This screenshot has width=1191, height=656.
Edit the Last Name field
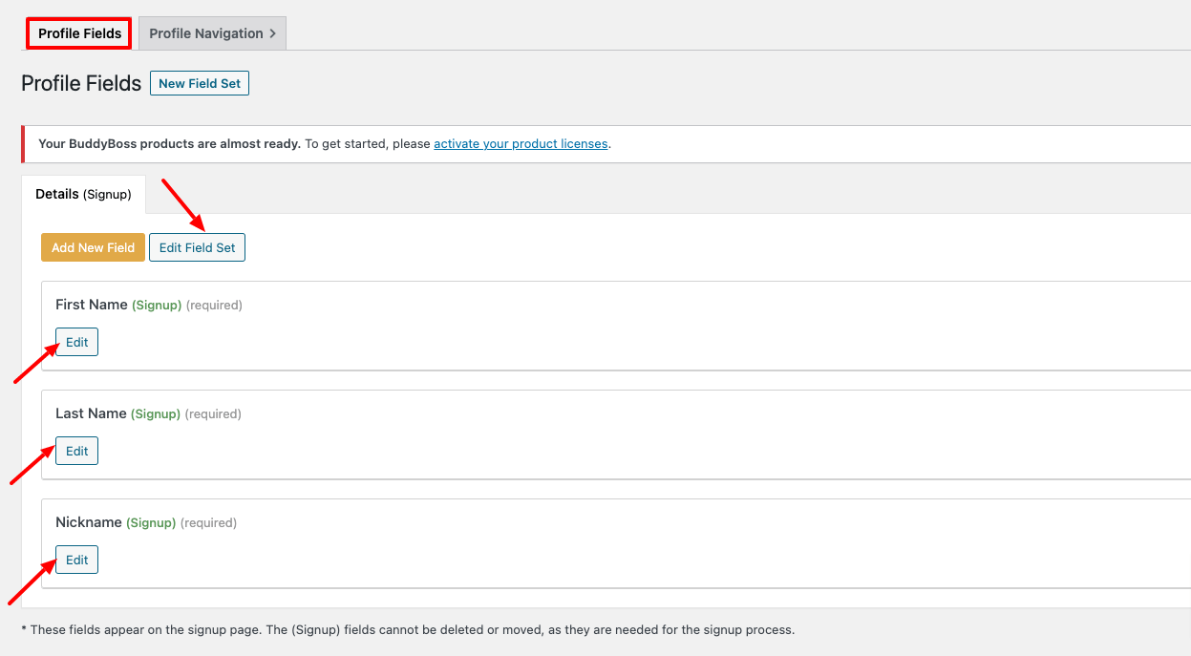76,451
